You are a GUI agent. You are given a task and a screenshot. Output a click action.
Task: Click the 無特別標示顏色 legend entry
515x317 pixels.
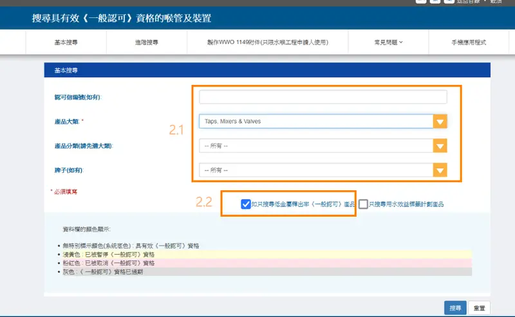(129, 246)
